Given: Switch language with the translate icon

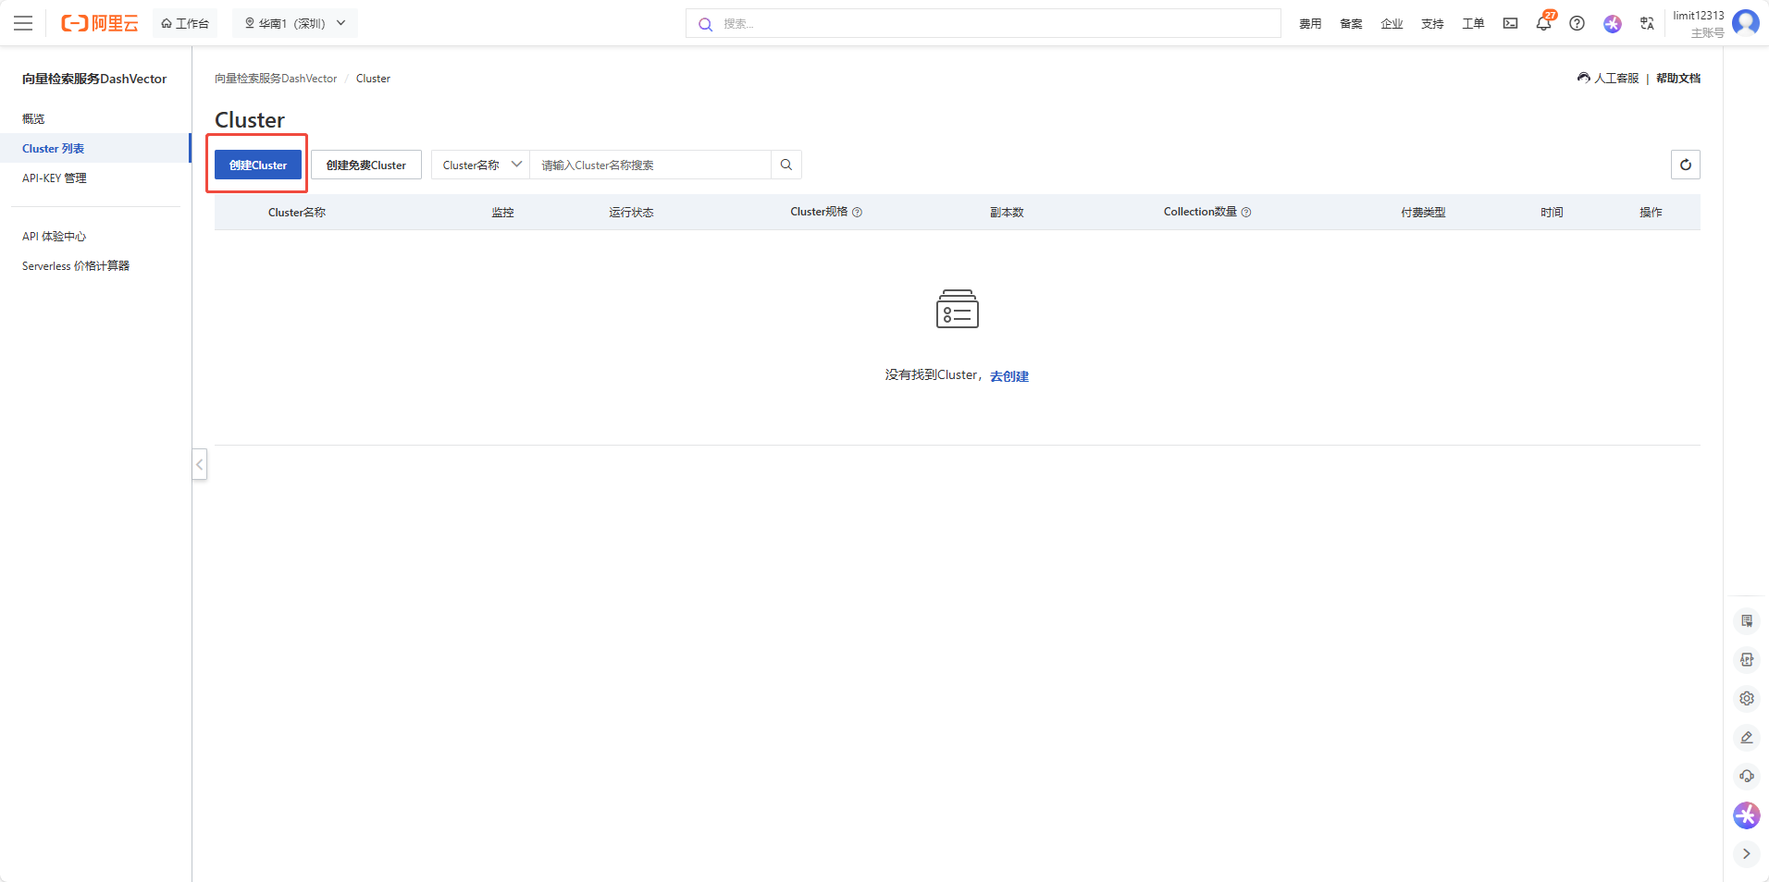Looking at the screenshot, I should click(1647, 23).
